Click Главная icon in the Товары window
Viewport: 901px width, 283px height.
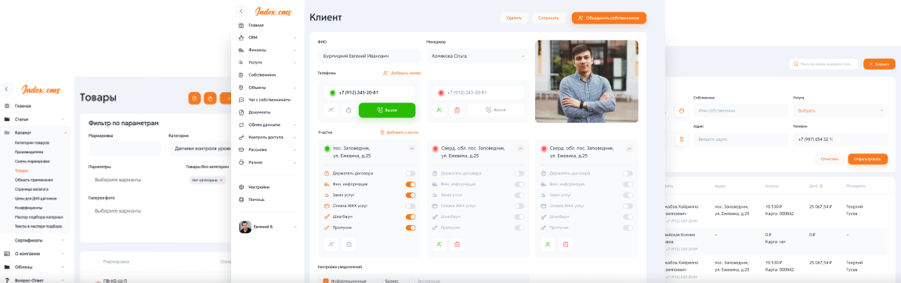point(7,106)
